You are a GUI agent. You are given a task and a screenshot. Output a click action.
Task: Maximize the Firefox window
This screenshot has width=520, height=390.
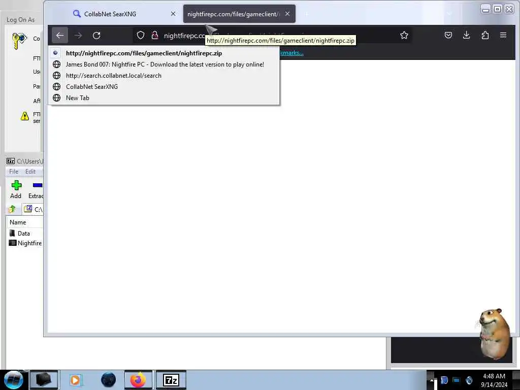coord(497,9)
